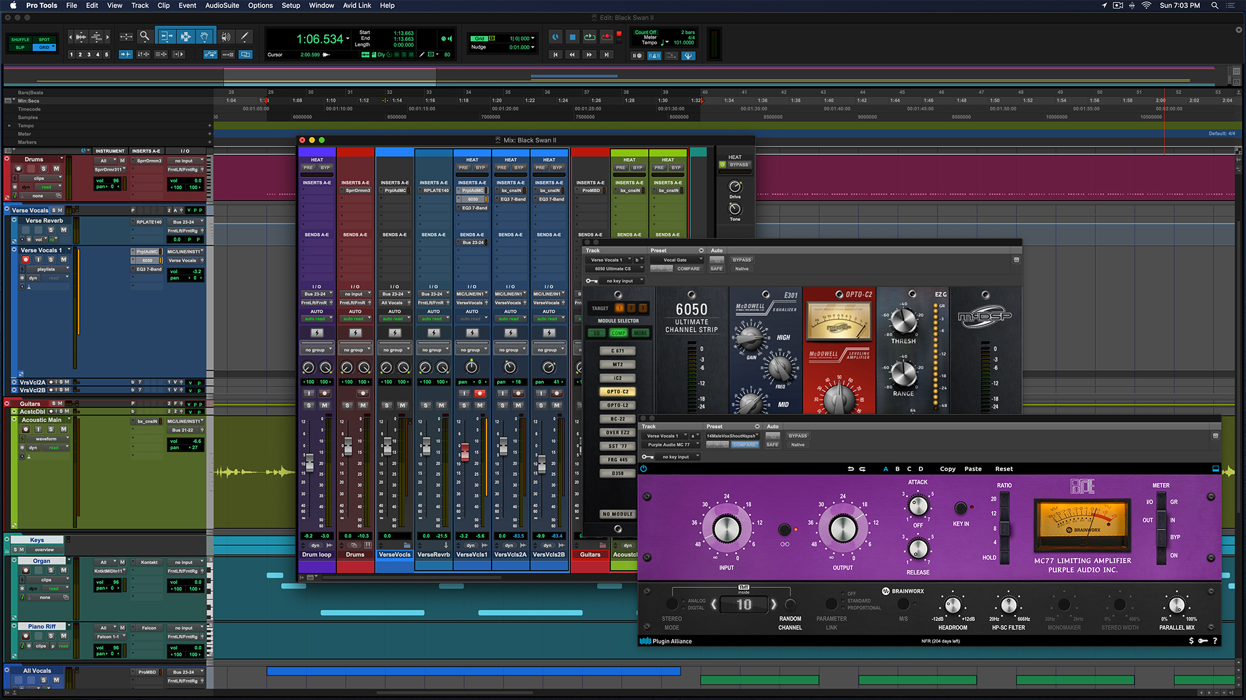Solo the Drums track
The image size is (1246, 700).
pos(43,169)
